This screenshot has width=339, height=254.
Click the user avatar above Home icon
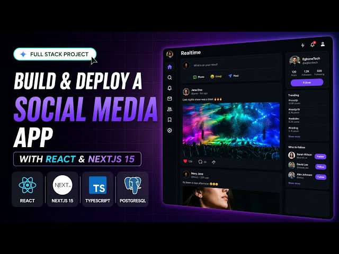tap(169, 54)
